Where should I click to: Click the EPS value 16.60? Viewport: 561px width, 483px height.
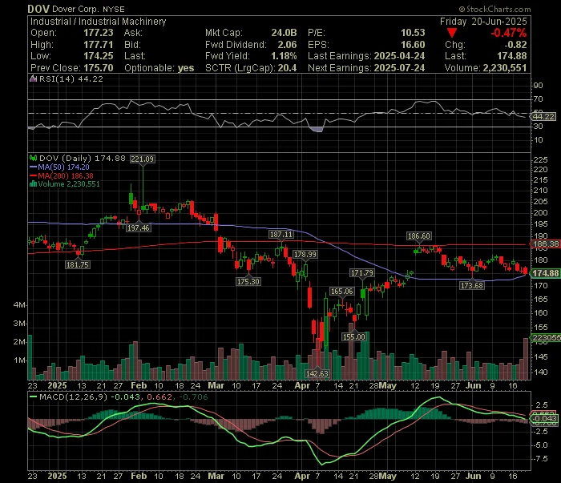(x=413, y=45)
